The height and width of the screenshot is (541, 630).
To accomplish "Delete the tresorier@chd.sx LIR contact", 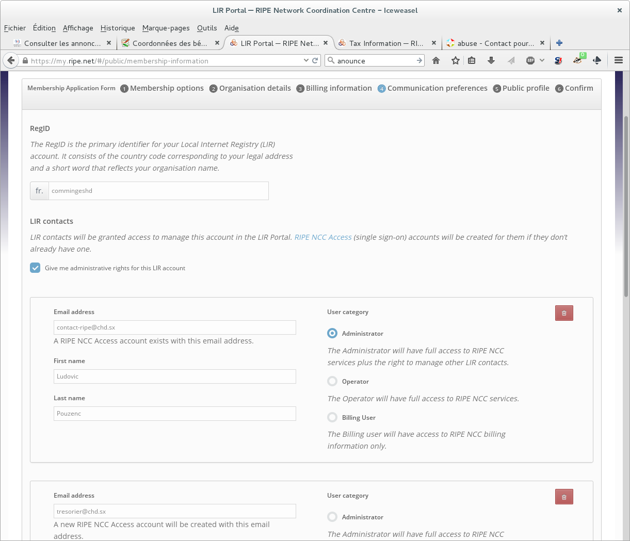I will [x=564, y=497].
